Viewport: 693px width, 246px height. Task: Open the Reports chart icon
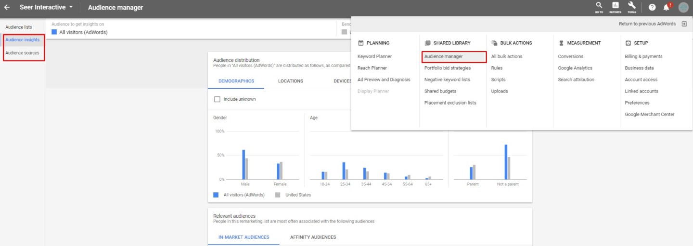coord(615,7)
